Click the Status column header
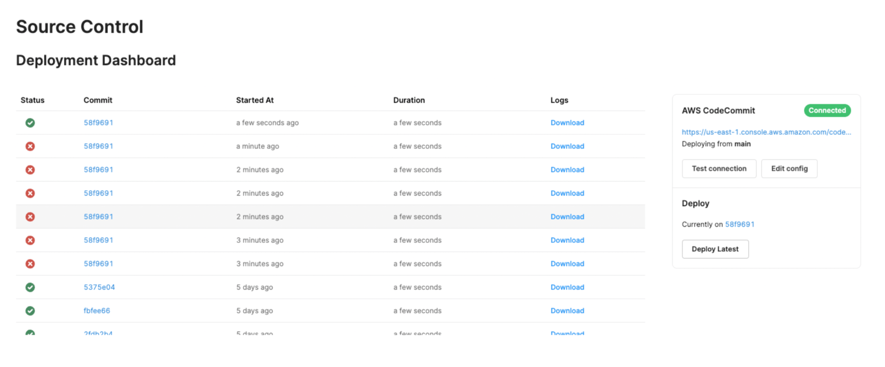Image resolution: width=885 pixels, height=367 pixels. pyautogui.click(x=32, y=100)
